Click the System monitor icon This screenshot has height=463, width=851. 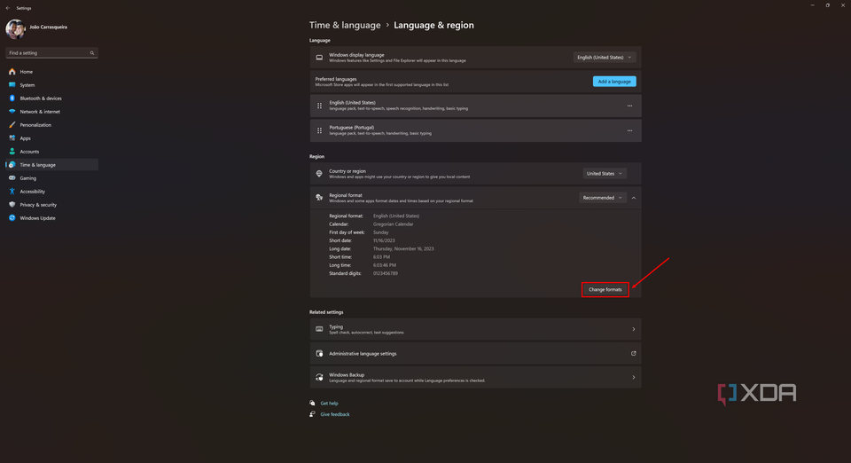(12, 84)
